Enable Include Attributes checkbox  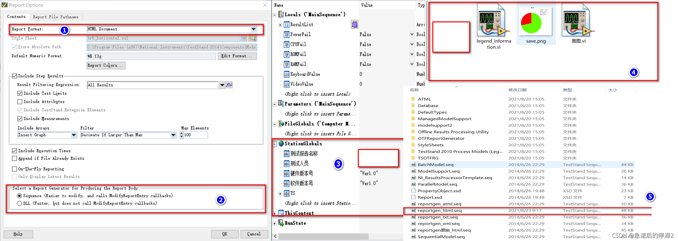[x=20, y=102]
